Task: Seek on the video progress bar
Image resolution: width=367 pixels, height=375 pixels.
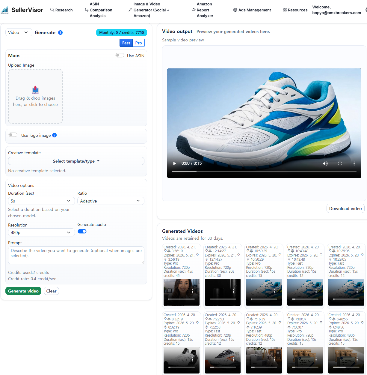Action: click(264, 171)
